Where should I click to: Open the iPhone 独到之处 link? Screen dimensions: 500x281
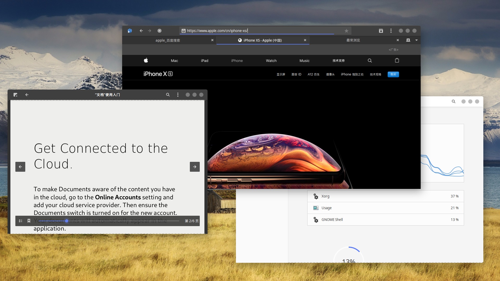352,74
